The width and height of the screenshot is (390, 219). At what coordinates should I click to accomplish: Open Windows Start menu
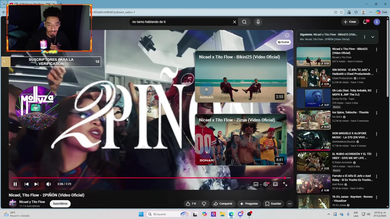[x=141, y=214]
